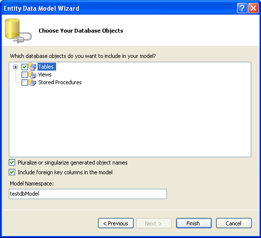Select the Stored Procedures tree item
261x238 pixels.
click(x=60, y=82)
